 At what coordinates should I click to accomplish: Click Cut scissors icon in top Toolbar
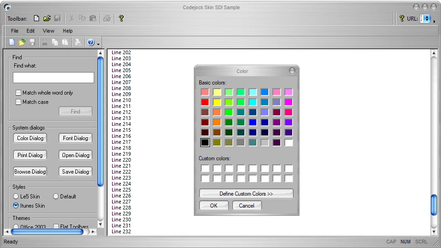[72, 18]
